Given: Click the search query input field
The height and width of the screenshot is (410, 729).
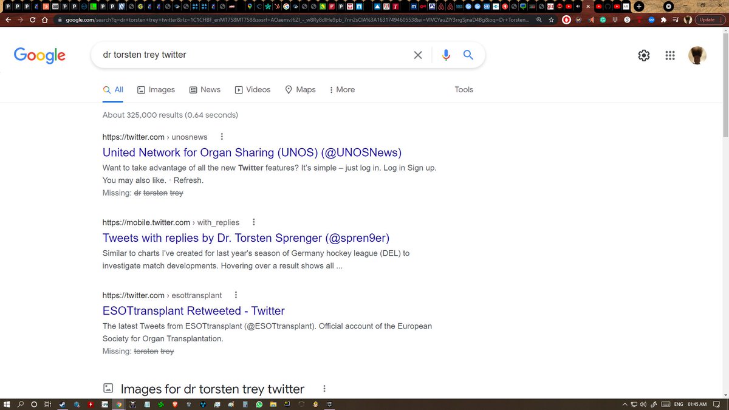Looking at the screenshot, I should point(255,55).
